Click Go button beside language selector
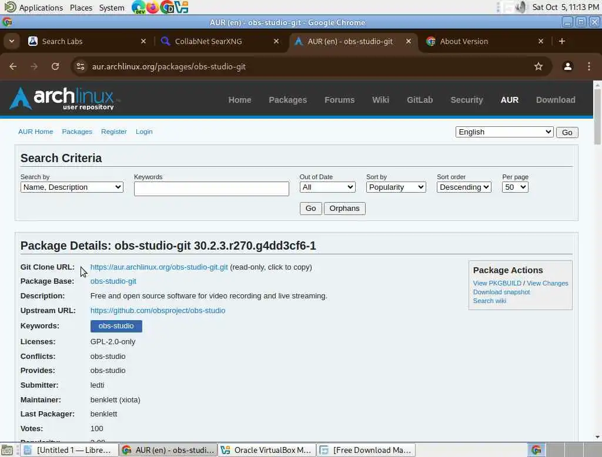Screen dimensions: 602x457 click(x=567, y=132)
